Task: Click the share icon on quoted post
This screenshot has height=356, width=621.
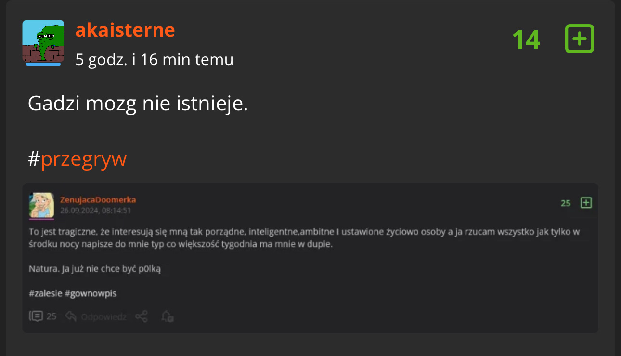Action: coord(142,316)
